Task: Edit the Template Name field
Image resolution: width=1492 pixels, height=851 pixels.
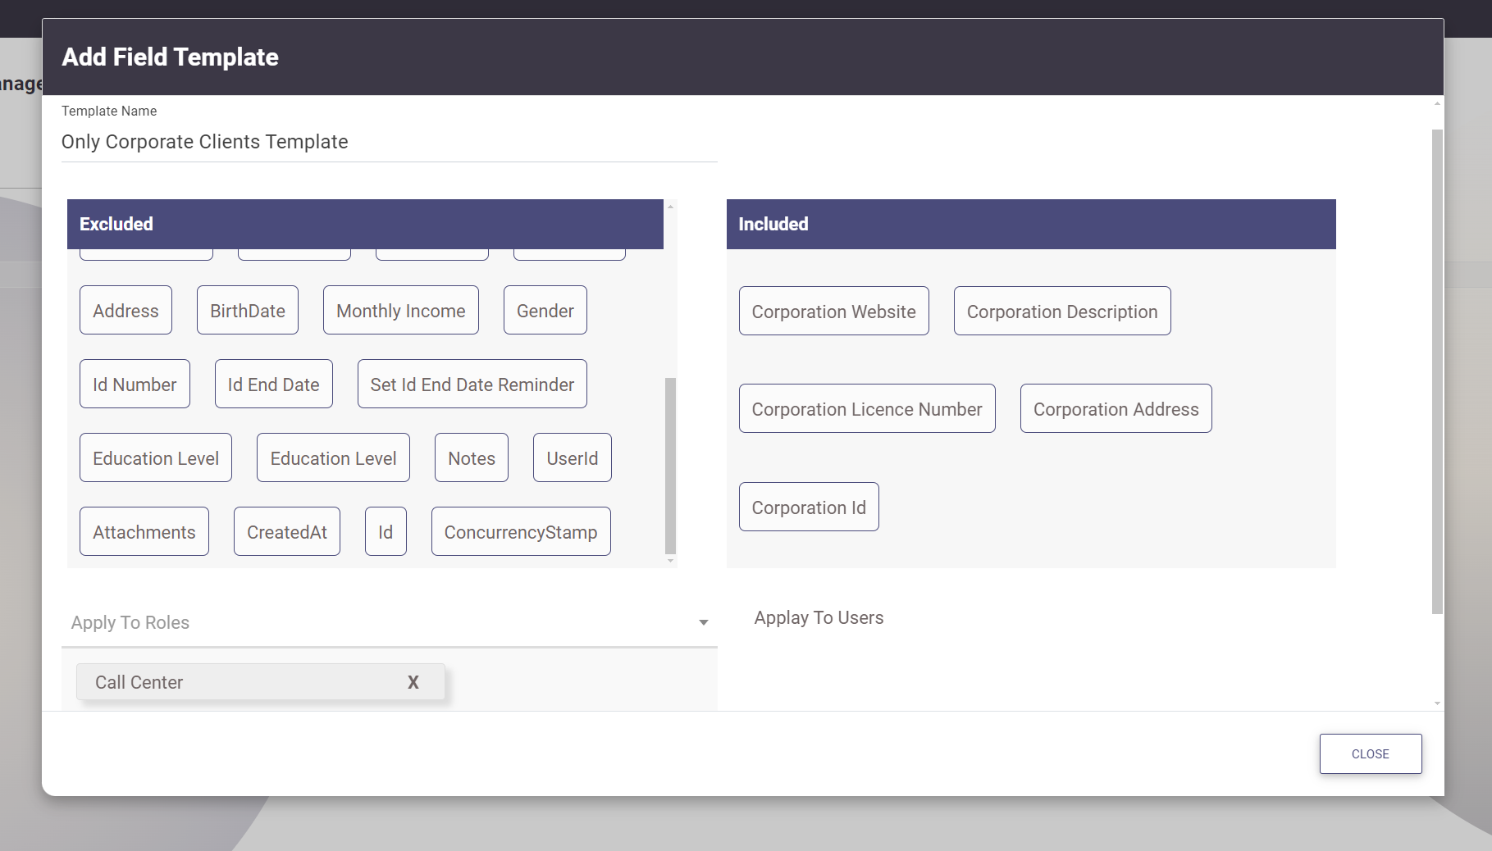Action: 389,142
